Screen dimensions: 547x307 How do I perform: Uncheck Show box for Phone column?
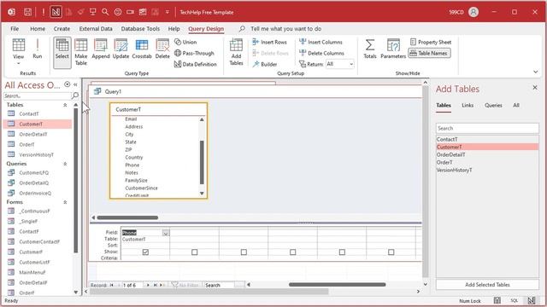pyautogui.click(x=145, y=252)
